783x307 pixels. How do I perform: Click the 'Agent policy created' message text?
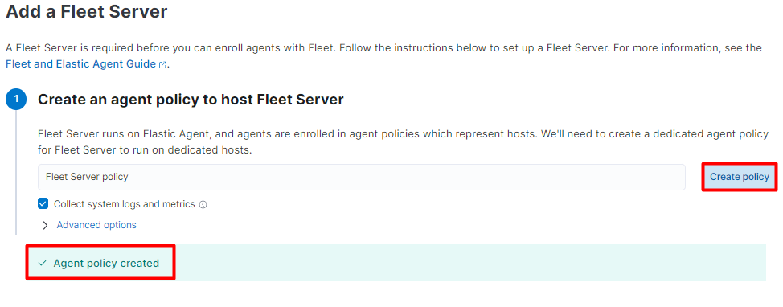(x=106, y=263)
